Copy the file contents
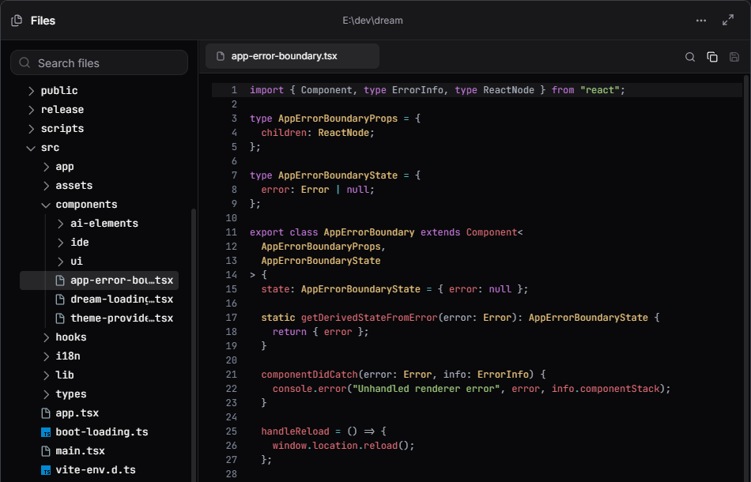The width and height of the screenshot is (751, 482). (x=712, y=57)
